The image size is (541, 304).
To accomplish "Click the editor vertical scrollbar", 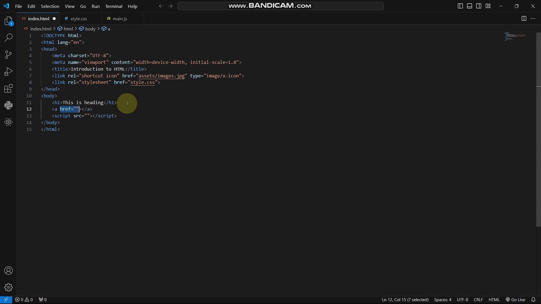I will pyautogui.click(x=538, y=129).
